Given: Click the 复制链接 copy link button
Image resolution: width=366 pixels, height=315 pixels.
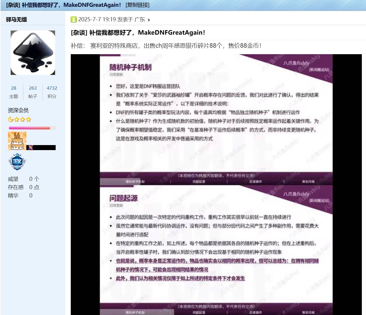Looking at the screenshot, I should [137, 5].
